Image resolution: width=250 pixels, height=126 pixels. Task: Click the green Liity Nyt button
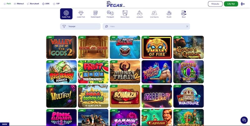(x=231, y=4)
